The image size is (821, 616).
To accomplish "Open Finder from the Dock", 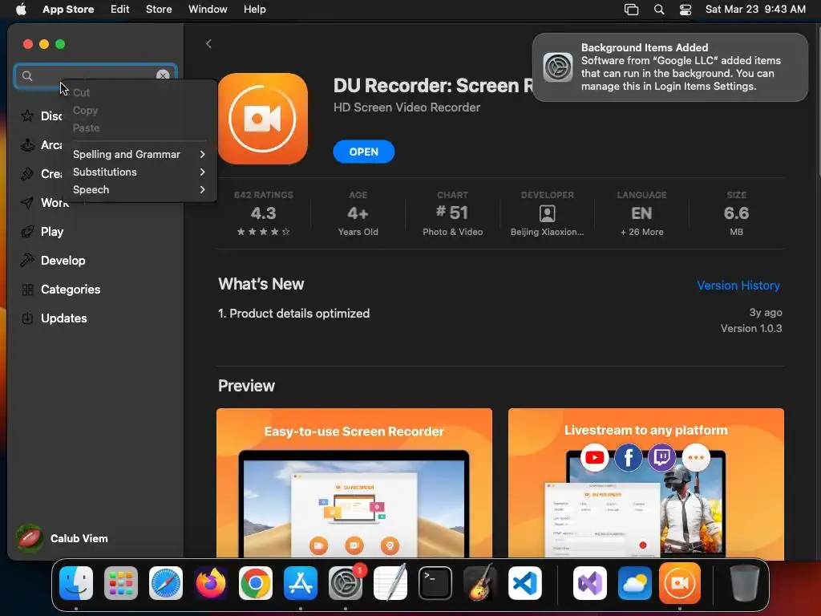I will (76, 583).
